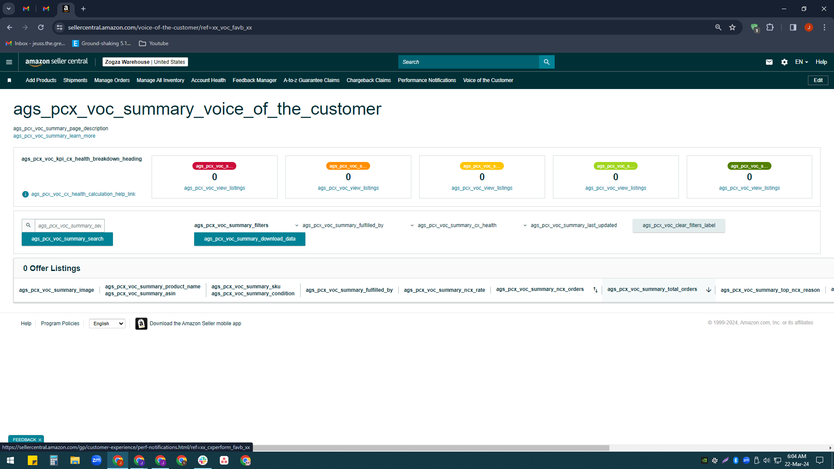Open the English language select in footer
The image size is (834, 469).
click(107, 324)
